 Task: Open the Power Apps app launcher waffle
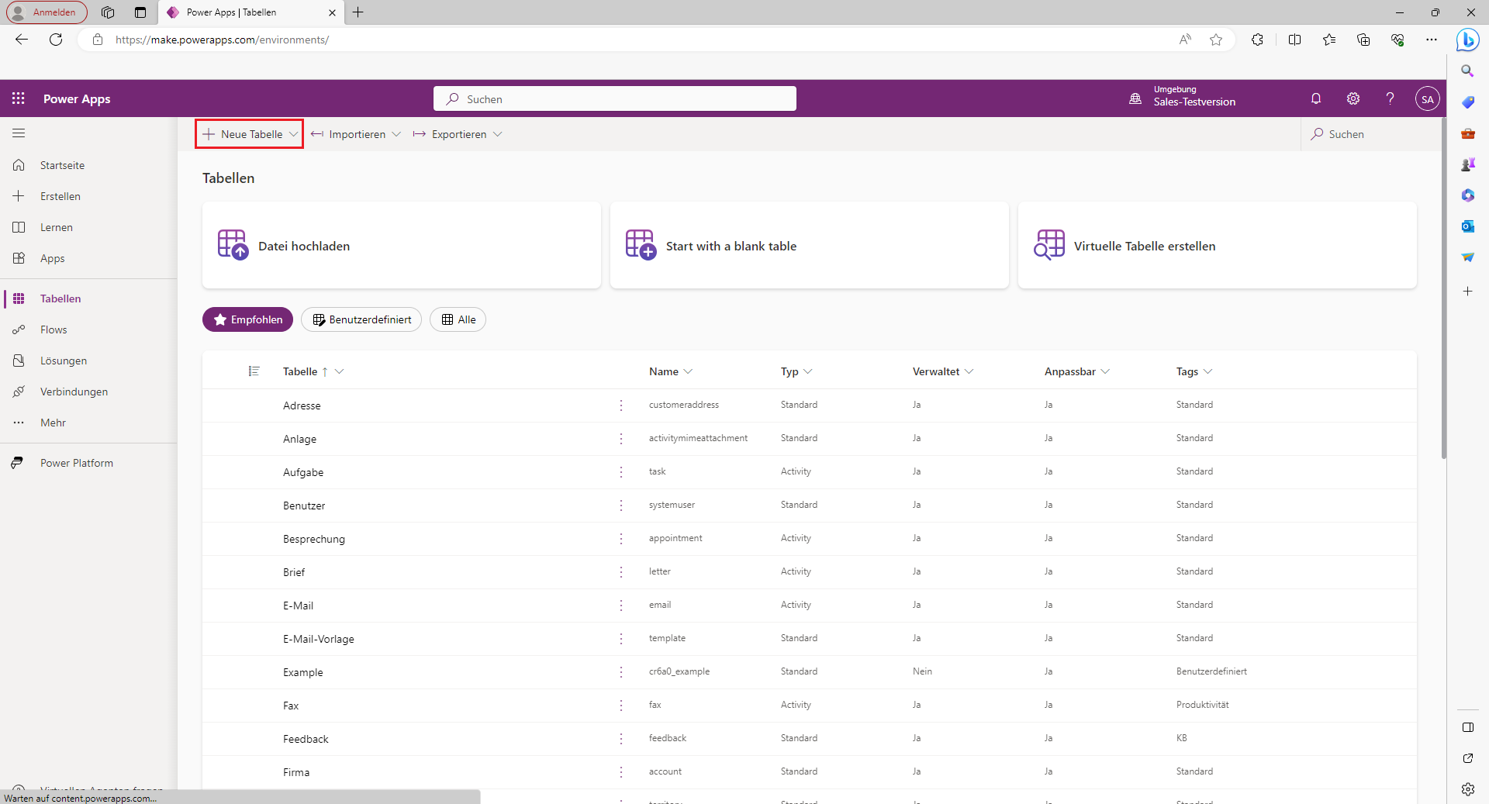19,98
